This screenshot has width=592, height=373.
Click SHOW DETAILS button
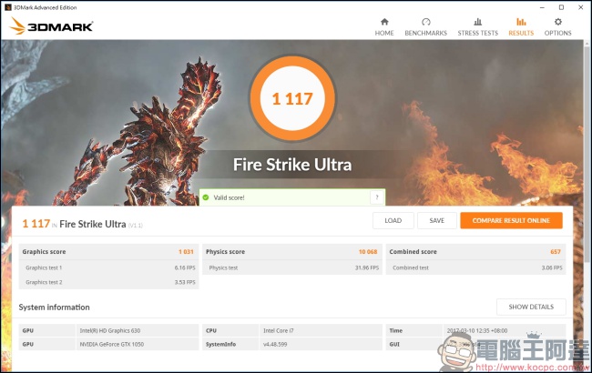[x=531, y=307]
